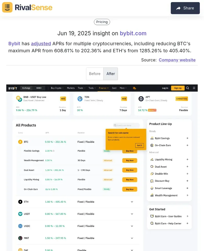The image size is (204, 251).
Task: Open the Buy Crypto dropdown menu
Action: [57, 88]
